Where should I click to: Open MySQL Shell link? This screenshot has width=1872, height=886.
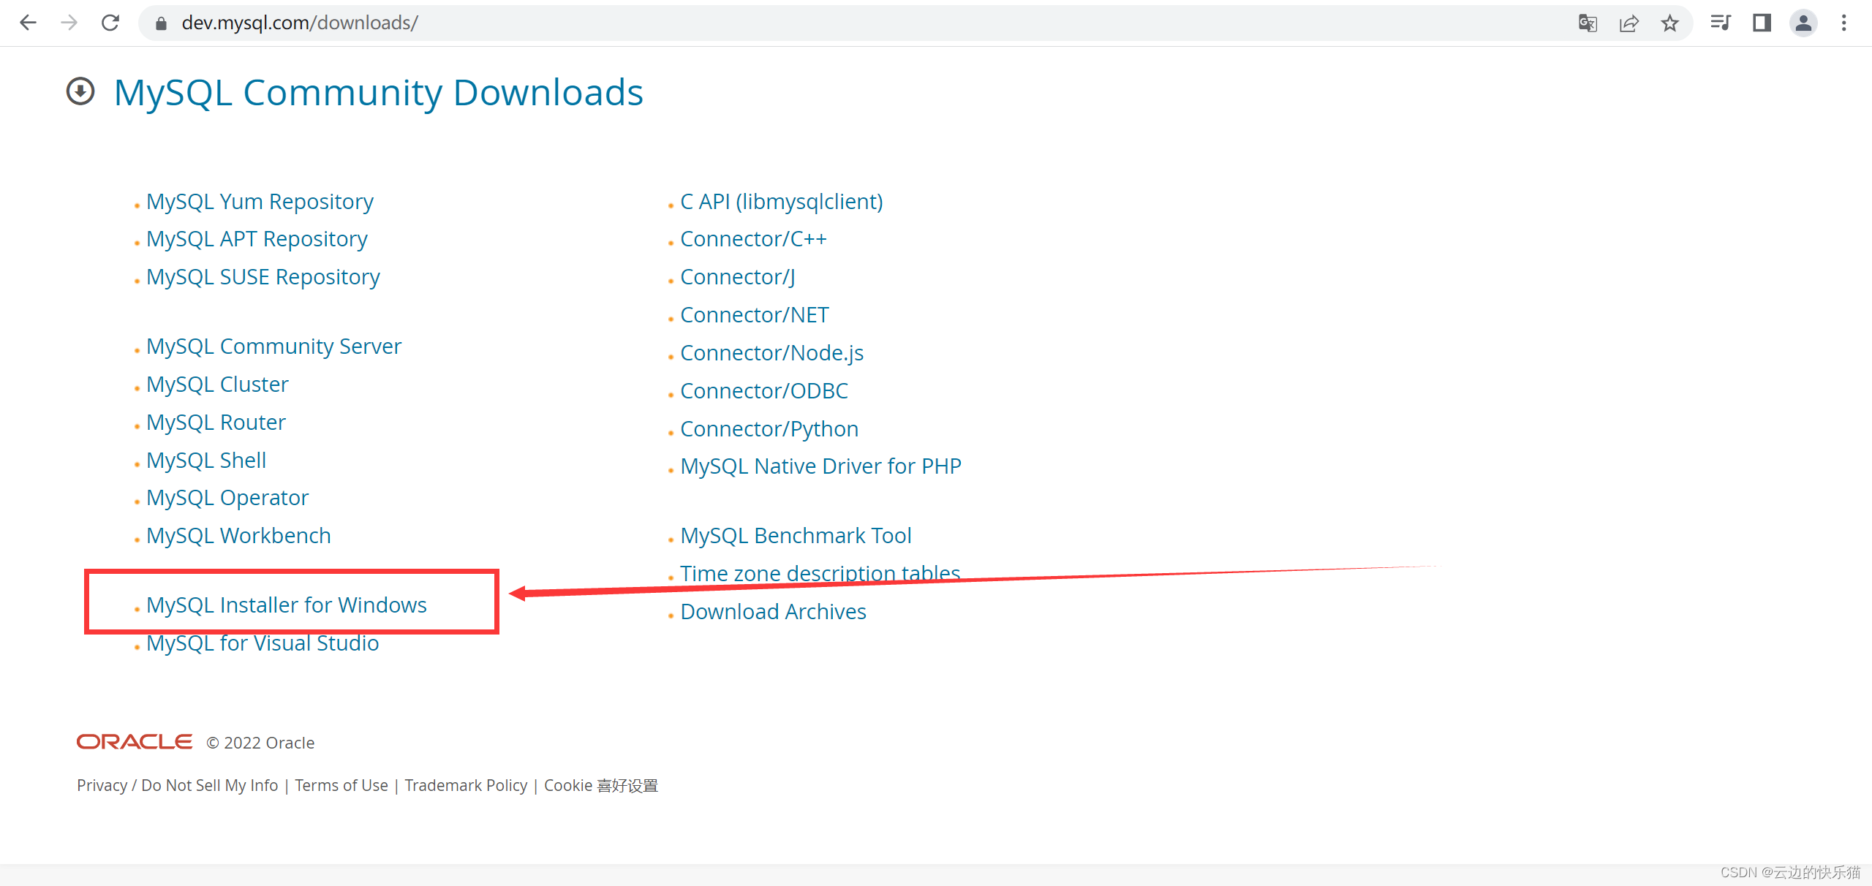[206, 460]
